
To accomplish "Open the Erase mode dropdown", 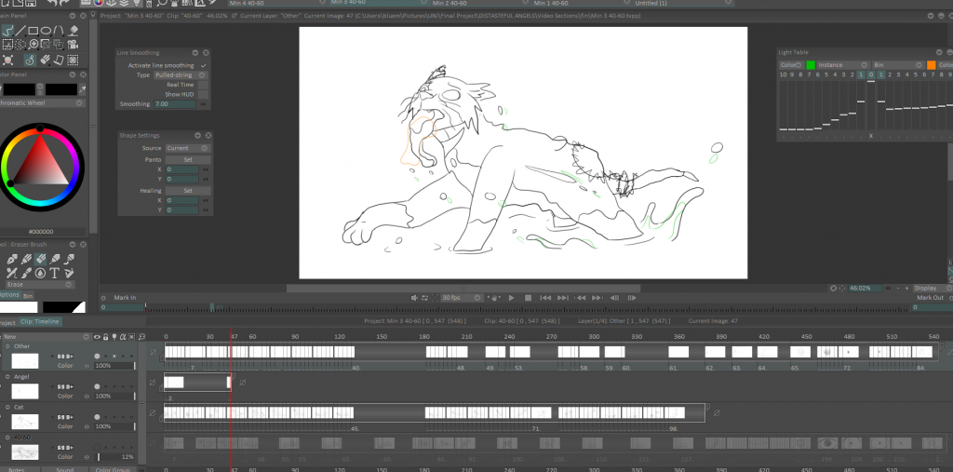I will (x=40, y=284).
